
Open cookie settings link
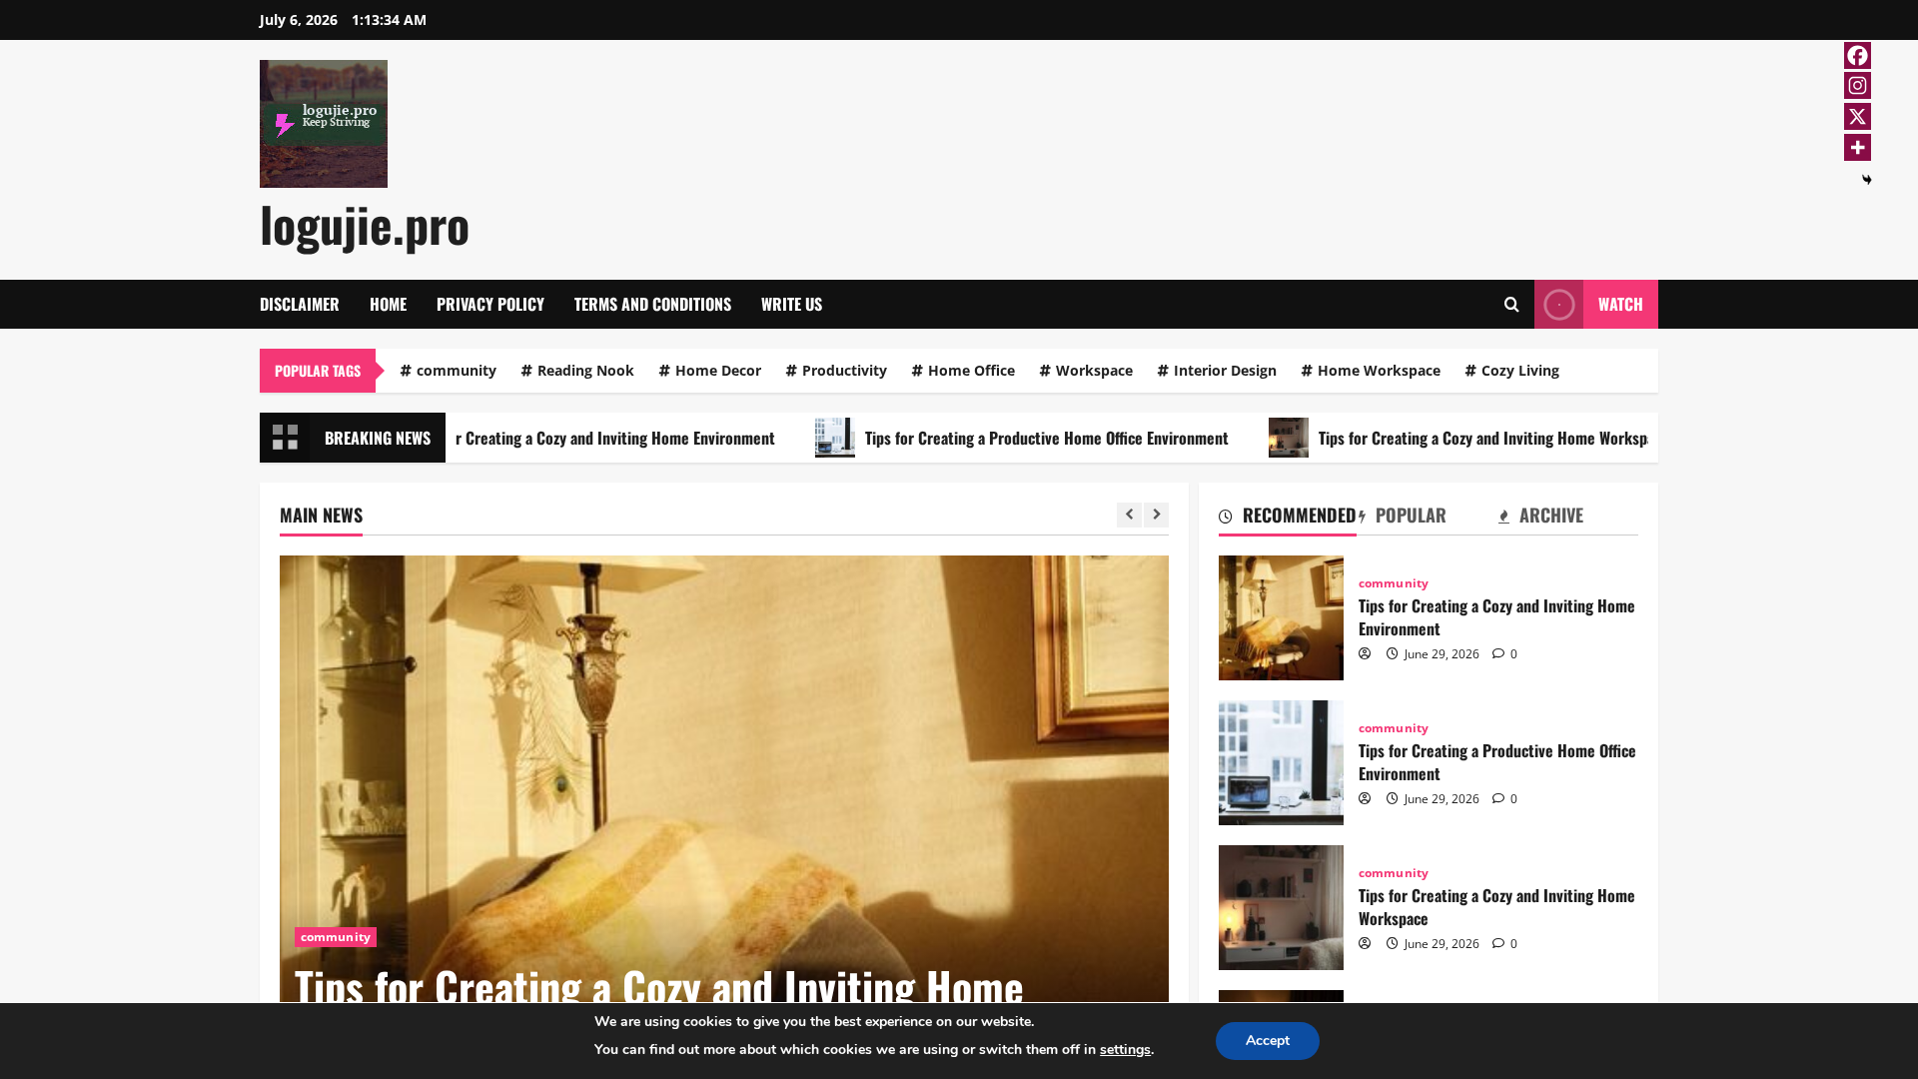point(1125,1050)
